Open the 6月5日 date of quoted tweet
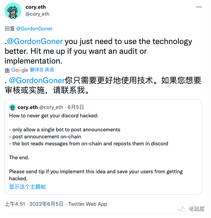The height and width of the screenshot is (218, 211). [x=75, y=107]
